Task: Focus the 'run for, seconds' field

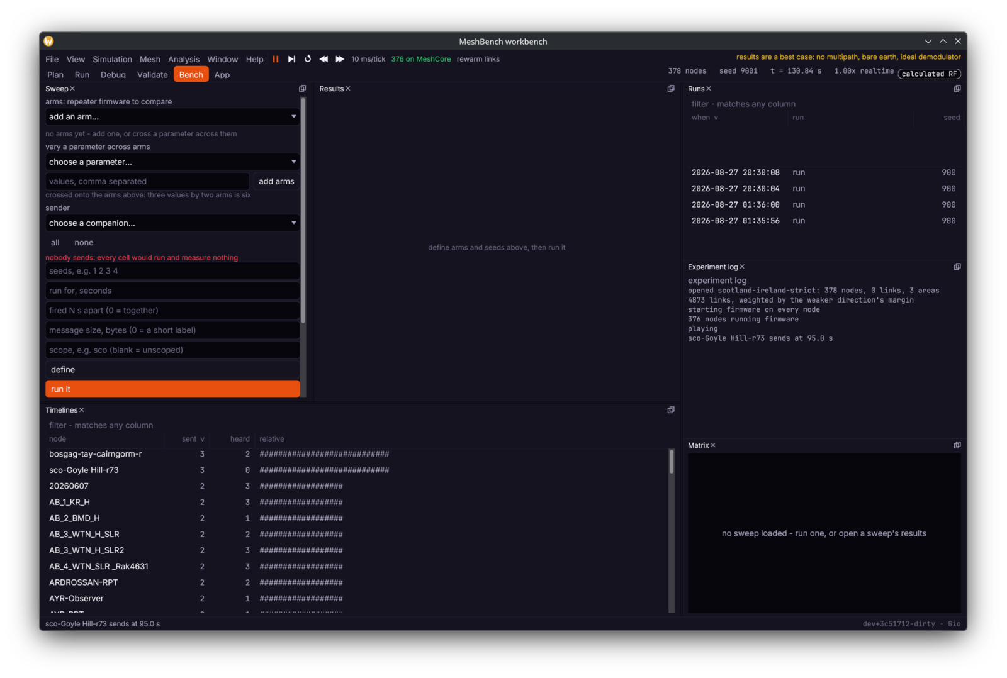Action: click(x=172, y=291)
